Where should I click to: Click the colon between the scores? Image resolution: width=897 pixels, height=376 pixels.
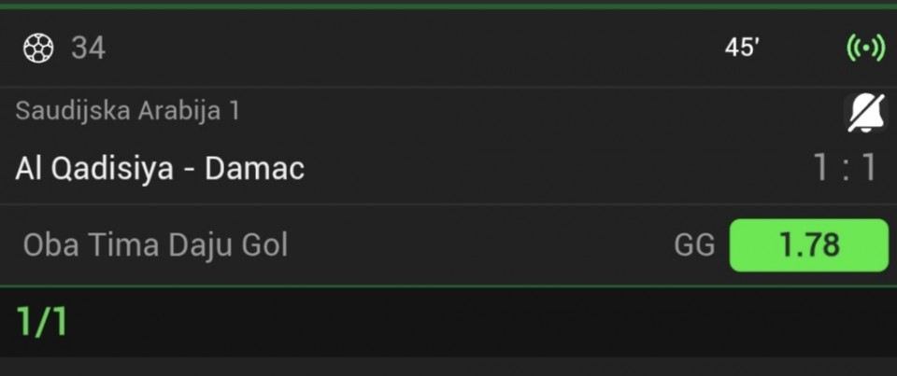[845, 169]
